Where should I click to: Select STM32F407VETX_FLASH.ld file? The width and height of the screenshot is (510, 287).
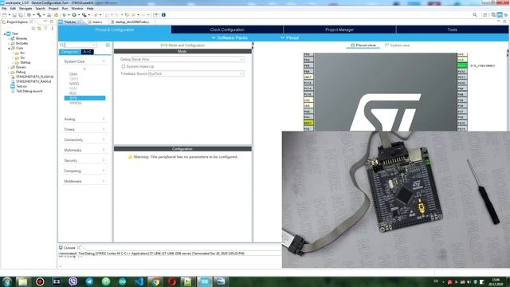click(x=34, y=77)
